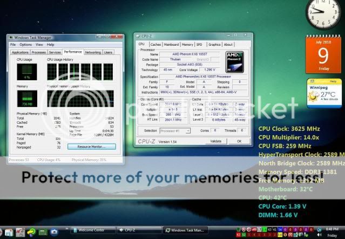
Task: Select the Graphics tab in CPU-Z
Action: [x=214, y=45]
